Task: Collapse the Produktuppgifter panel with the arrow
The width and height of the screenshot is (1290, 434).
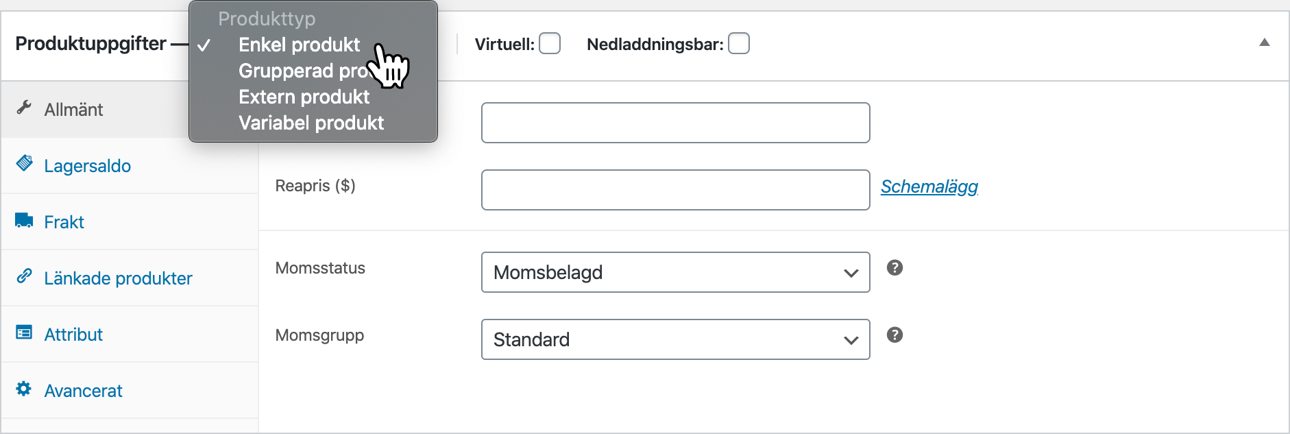Action: tap(1265, 43)
